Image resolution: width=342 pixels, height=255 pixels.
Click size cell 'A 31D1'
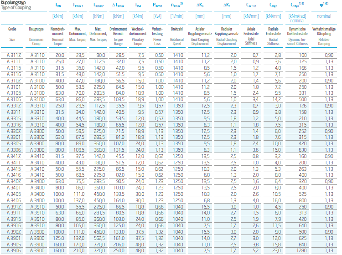tap(14, 87)
